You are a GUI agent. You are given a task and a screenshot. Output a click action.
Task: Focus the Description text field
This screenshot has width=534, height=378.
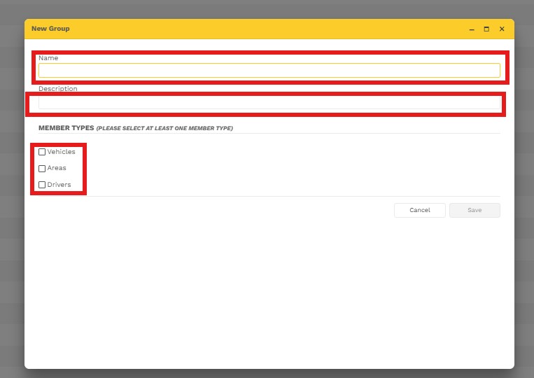[269, 102]
